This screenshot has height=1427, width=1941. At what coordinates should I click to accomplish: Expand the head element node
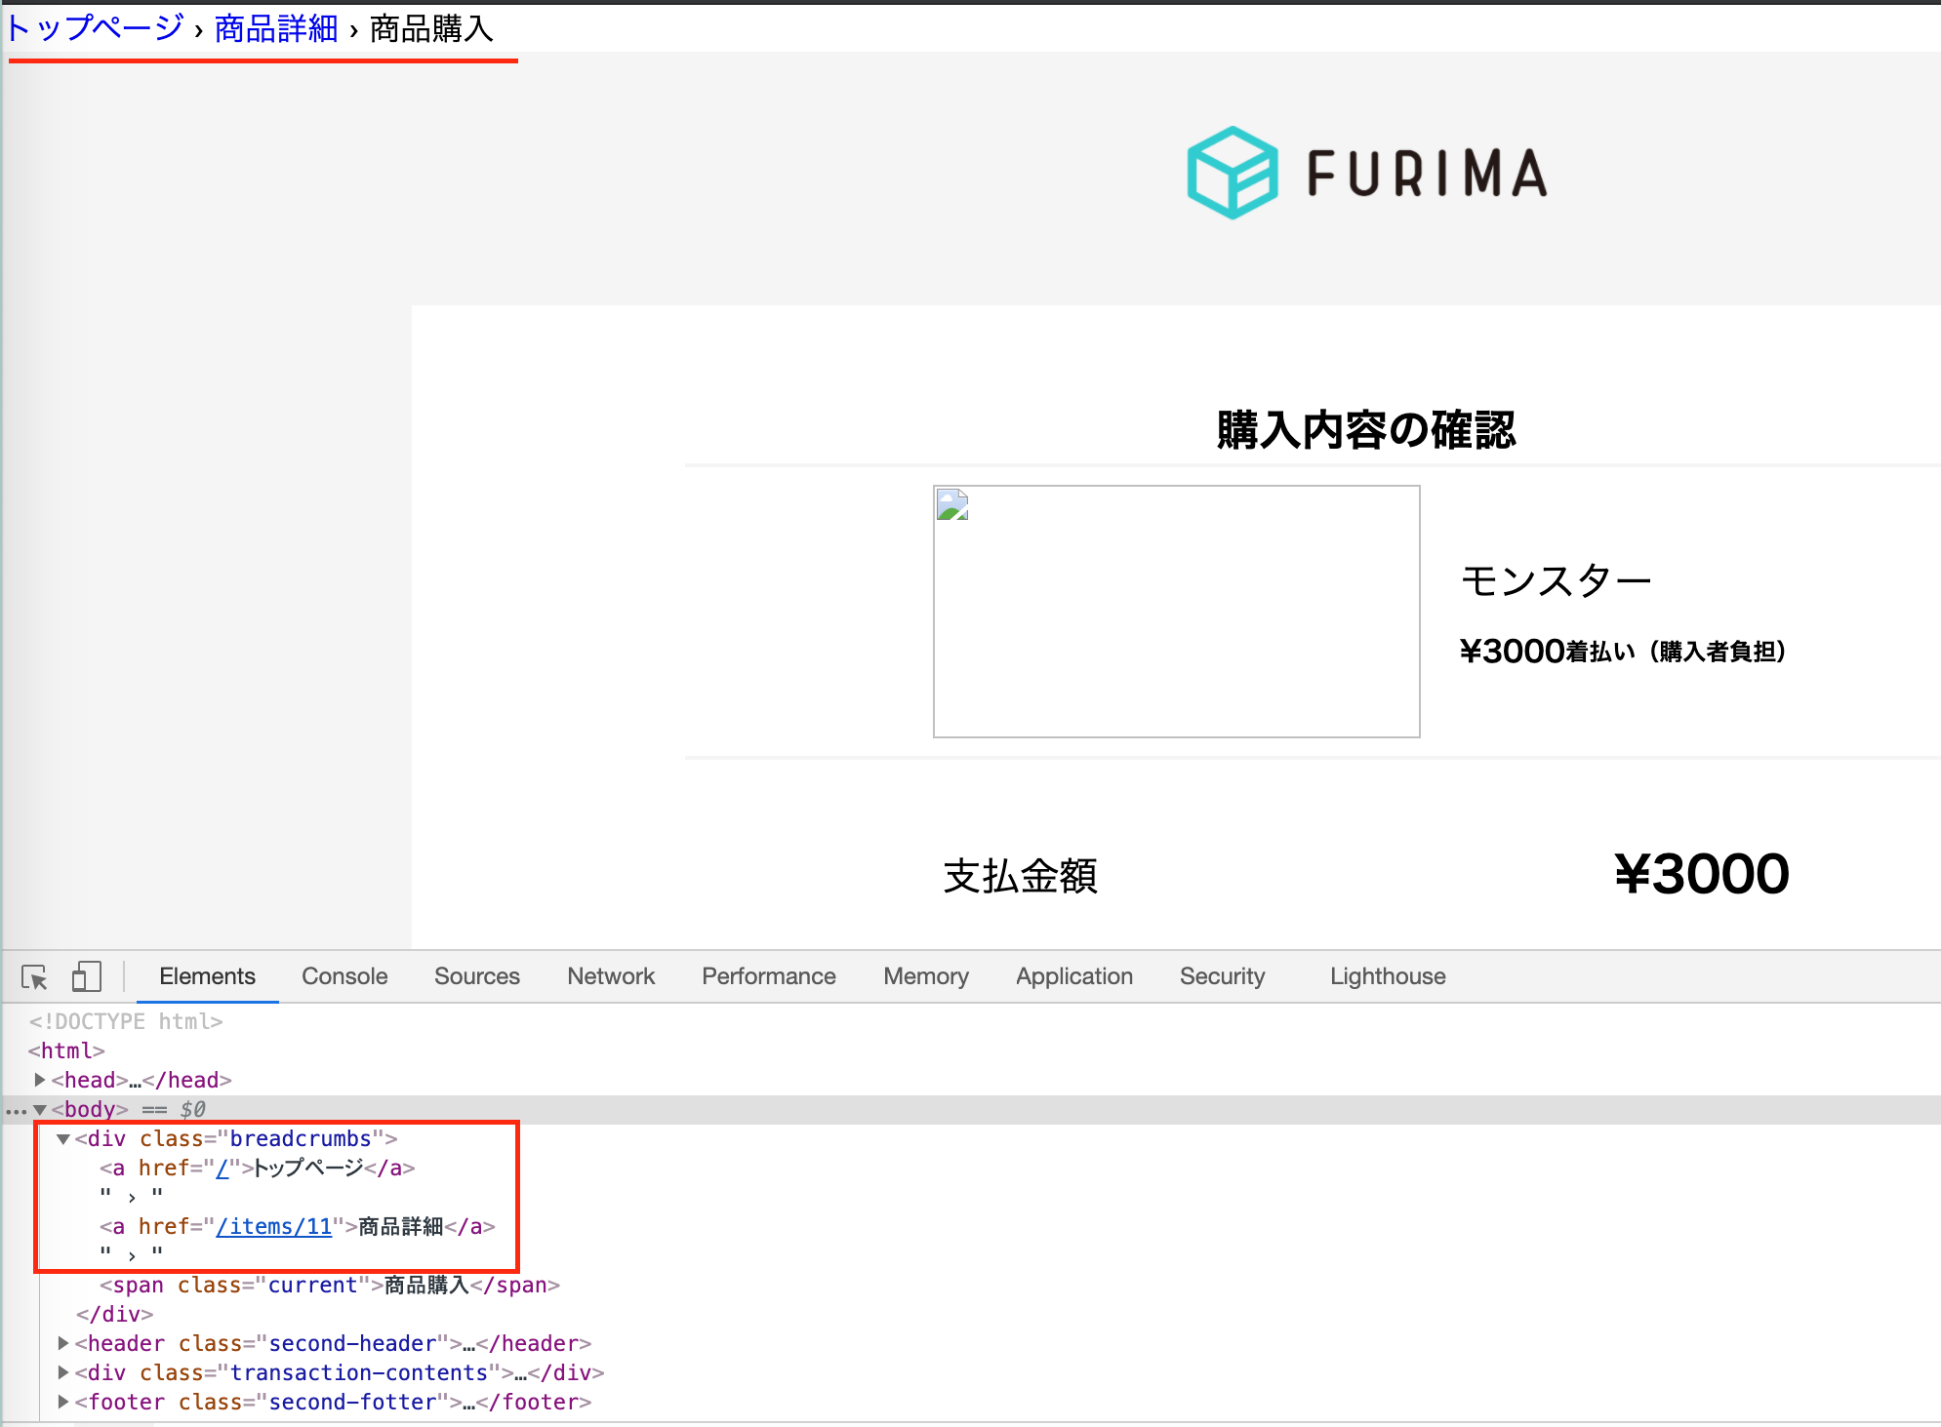(x=40, y=1080)
